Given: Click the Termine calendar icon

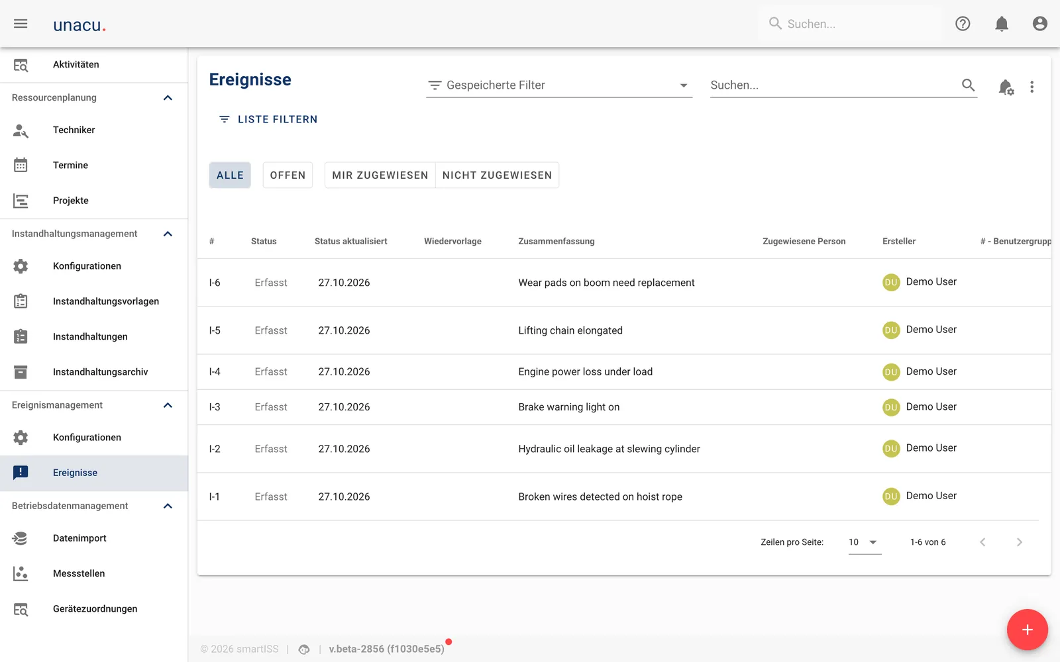Looking at the screenshot, I should point(21,165).
